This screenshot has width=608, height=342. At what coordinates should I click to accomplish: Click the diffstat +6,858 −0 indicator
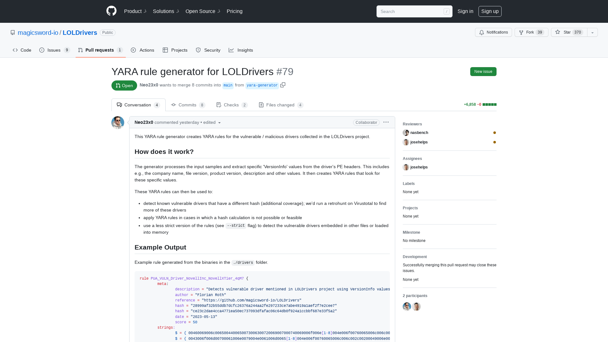click(480, 104)
